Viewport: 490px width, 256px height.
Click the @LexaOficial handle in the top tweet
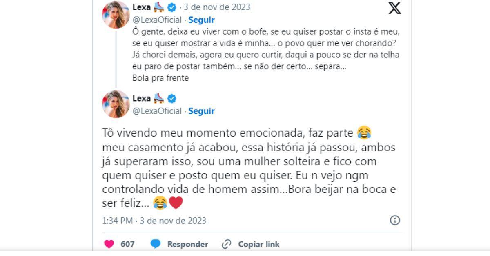(157, 20)
